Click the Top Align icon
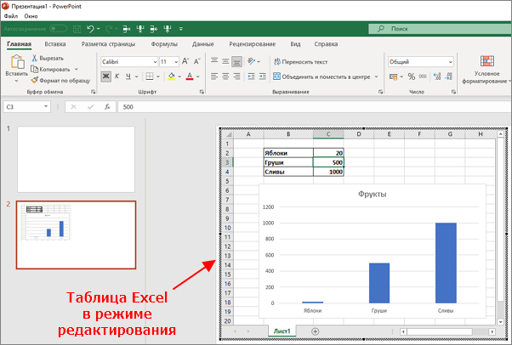The height and width of the screenshot is (345, 512). (x=214, y=61)
